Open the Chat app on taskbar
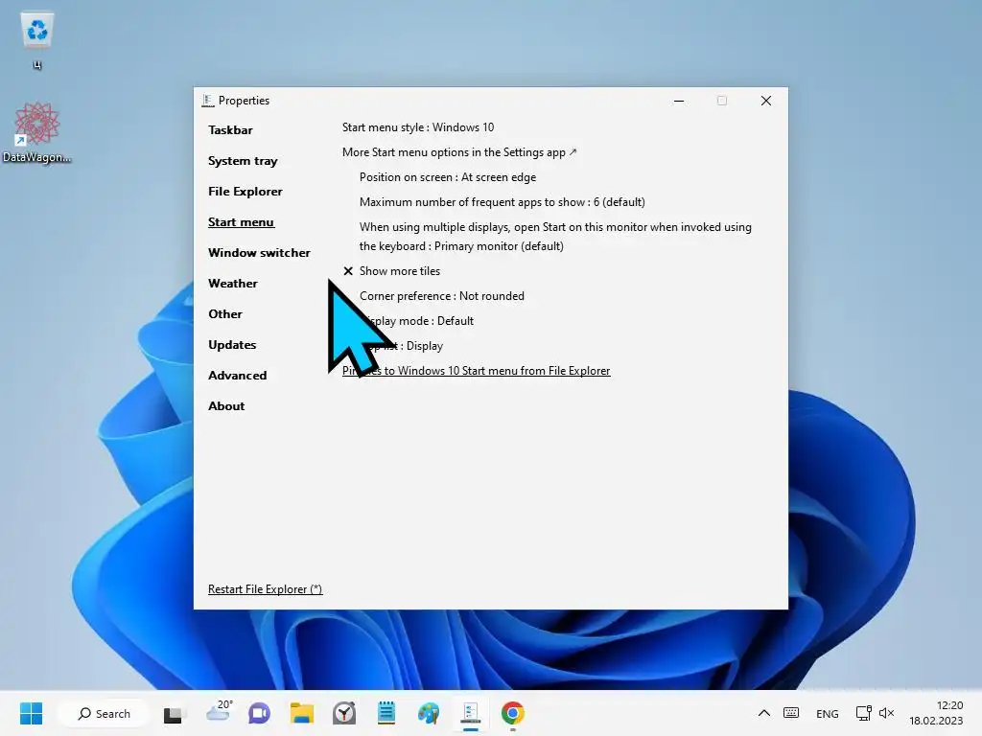Screen dimensions: 982x736 259,713
